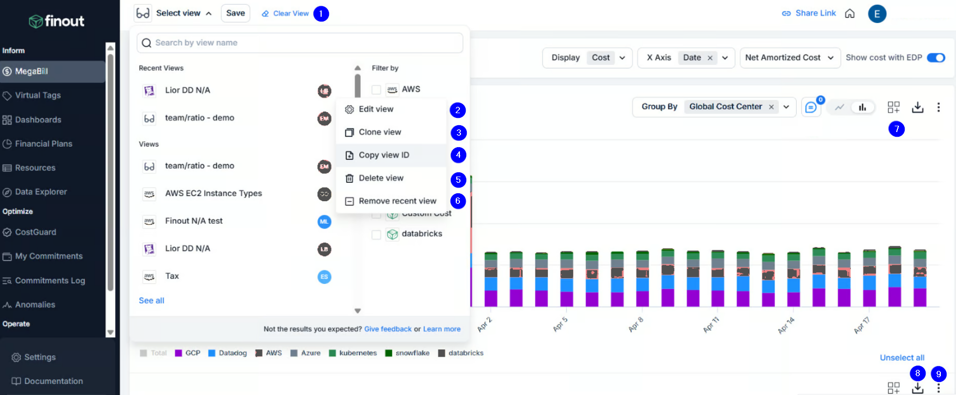Open the home icon in the header

pos(850,14)
